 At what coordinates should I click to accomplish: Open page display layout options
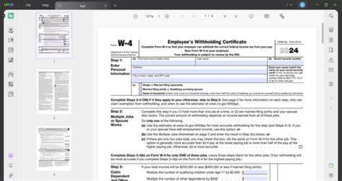pyautogui.click(x=266, y=16)
